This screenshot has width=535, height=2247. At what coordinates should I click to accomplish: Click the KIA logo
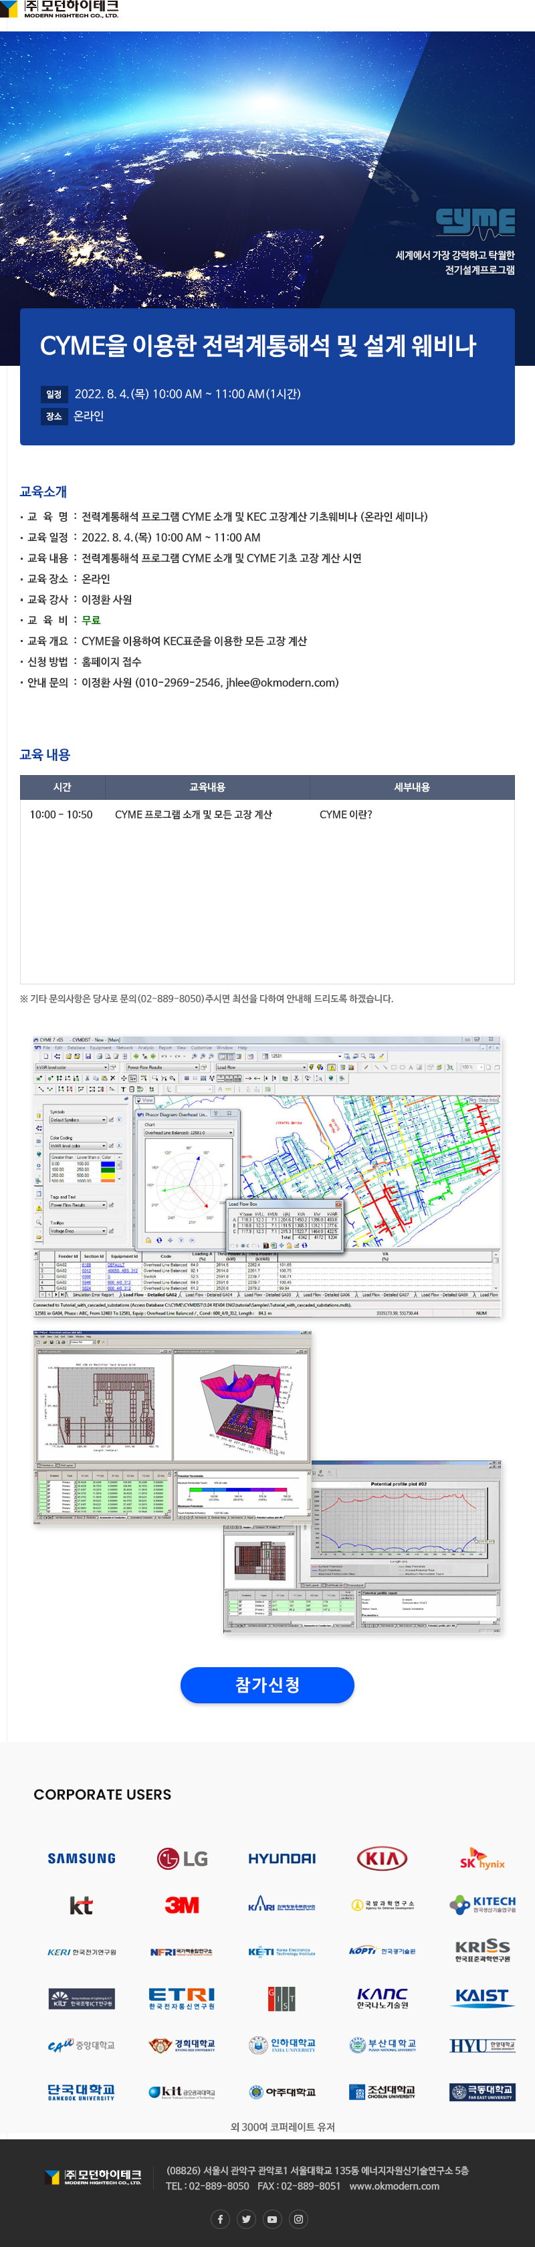point(381,1859)
